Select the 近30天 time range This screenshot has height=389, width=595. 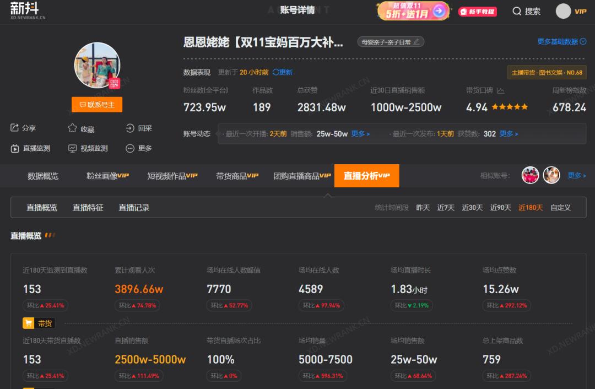472,208
